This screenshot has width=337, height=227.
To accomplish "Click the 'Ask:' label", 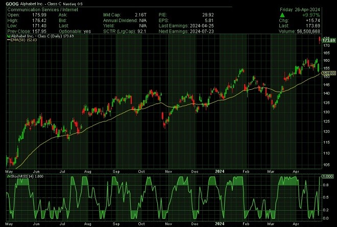I will [63, 15].
